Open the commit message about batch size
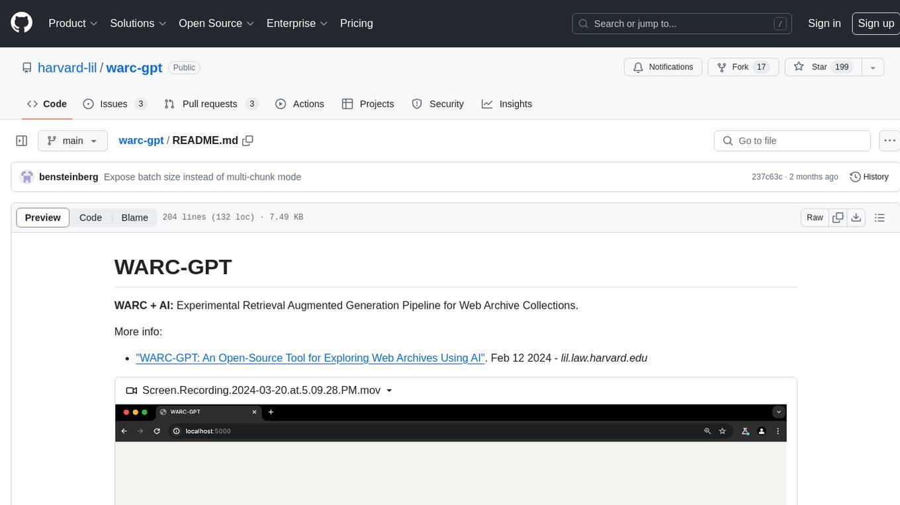This screenshot has height=505, width=900. [202, 177]
